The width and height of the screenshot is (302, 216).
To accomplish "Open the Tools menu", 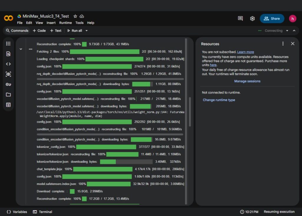I will (x=79, y=23).
